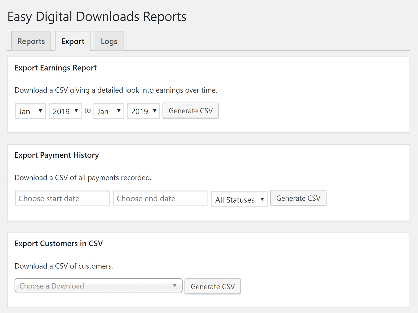Focus the Choose start date field
The height and width of the screenshot is (313, 418).
[x=62, y=198]
